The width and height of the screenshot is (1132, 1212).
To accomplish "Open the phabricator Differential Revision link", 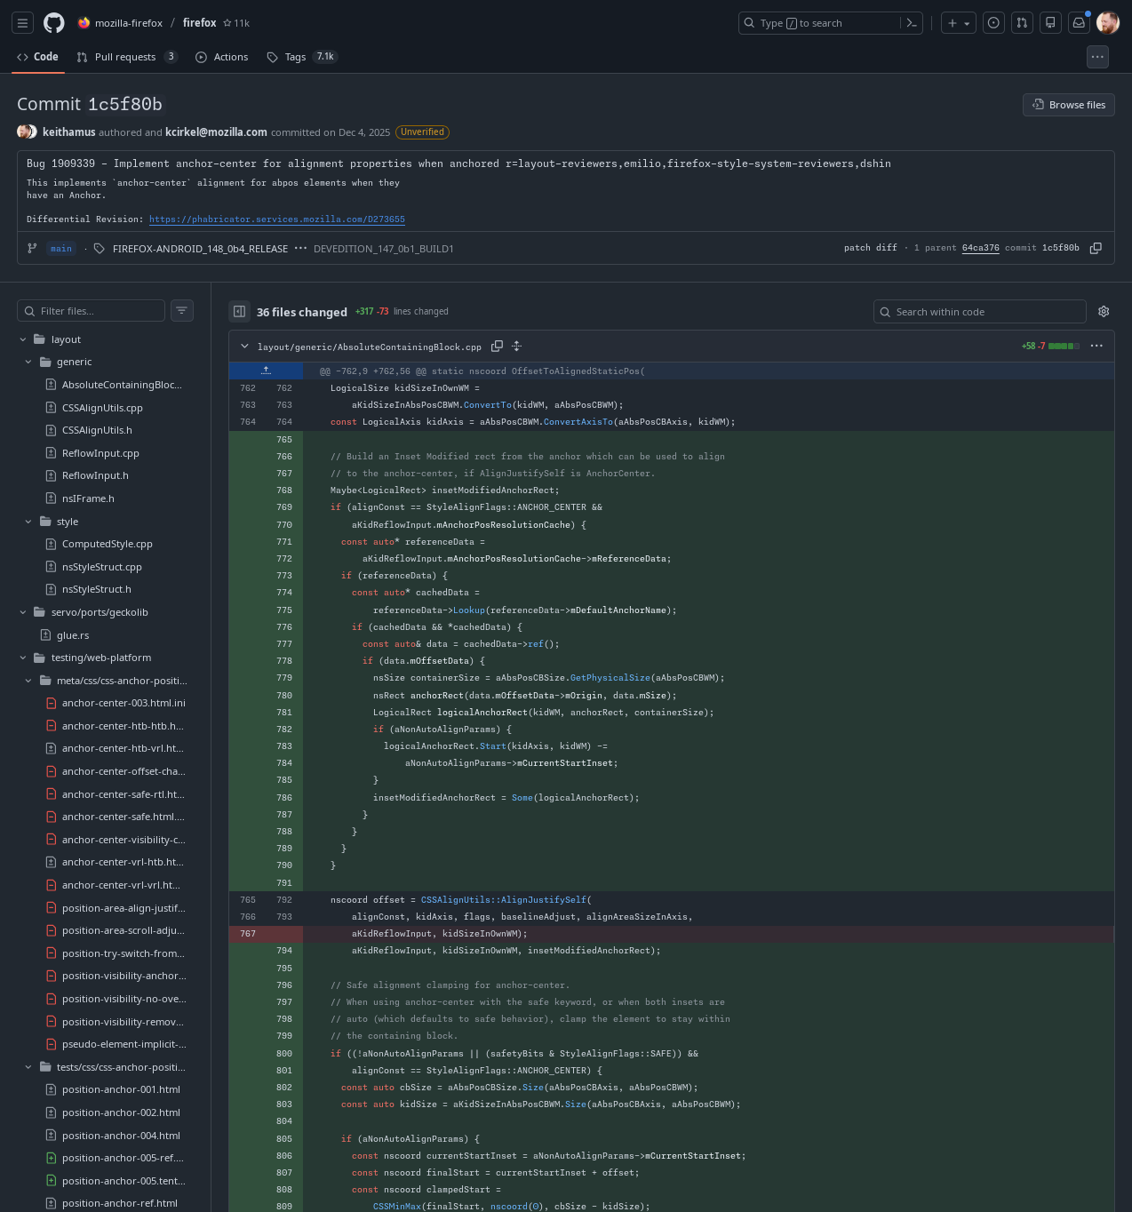I will [276, 219].
